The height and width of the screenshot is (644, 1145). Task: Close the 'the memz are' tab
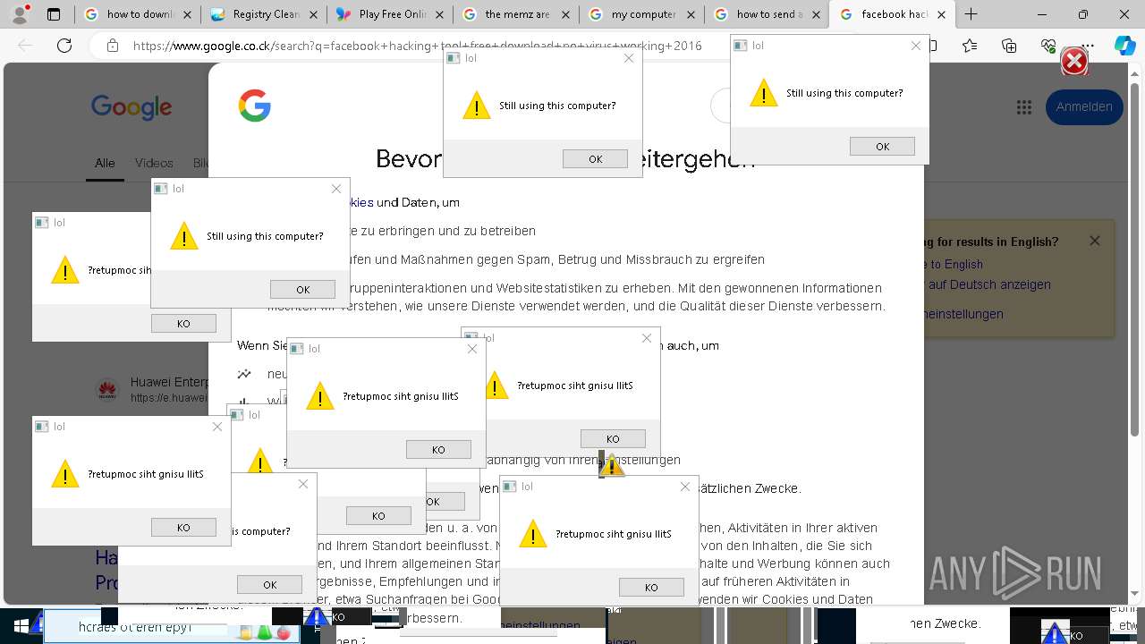(x=566, y=14)
